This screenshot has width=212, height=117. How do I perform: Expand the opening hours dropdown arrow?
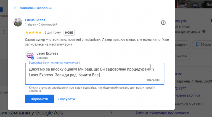pyautogui.click(x=202, y=104)
